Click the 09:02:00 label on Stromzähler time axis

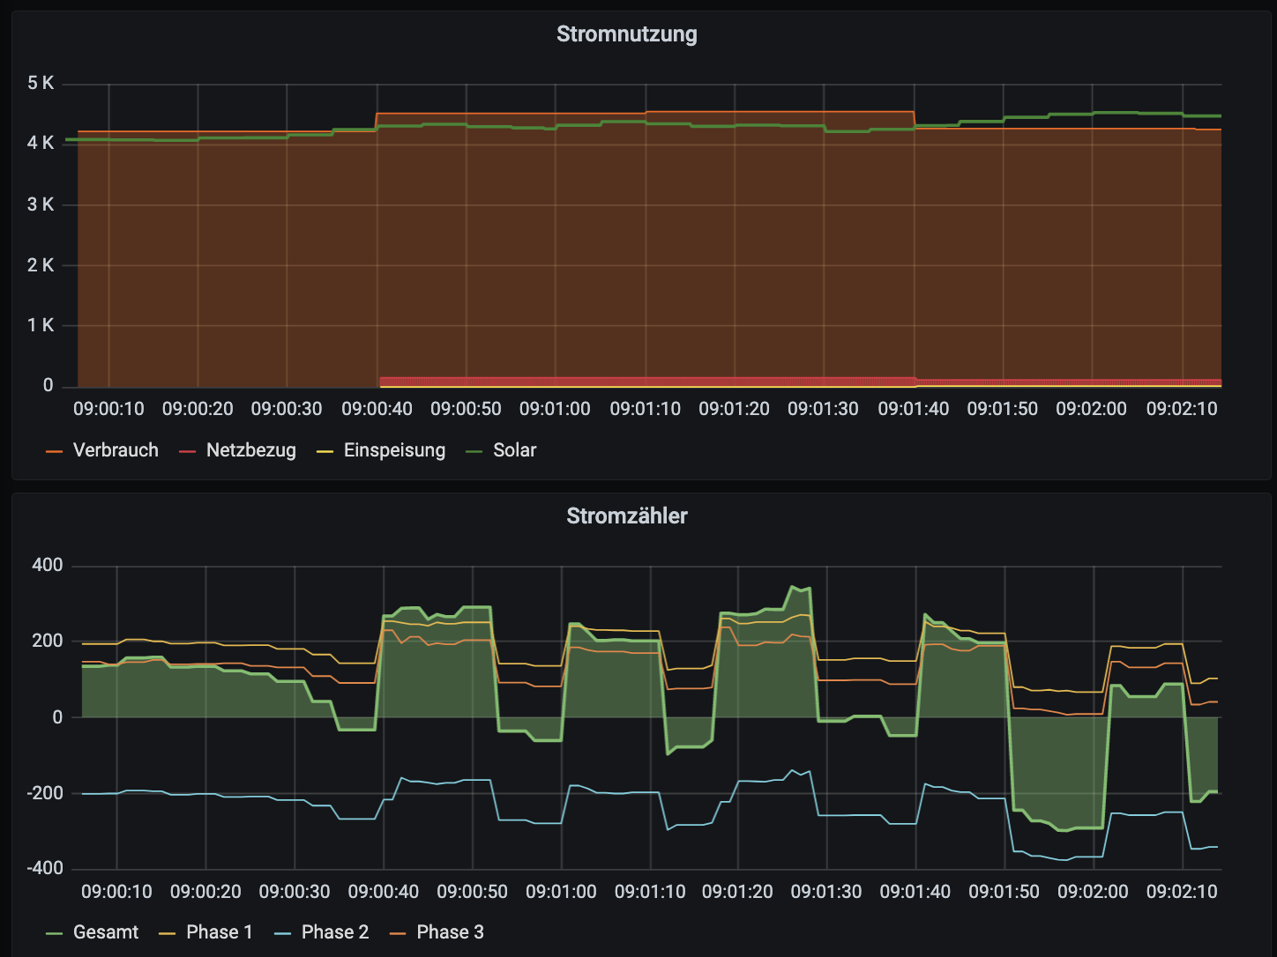1093,892
